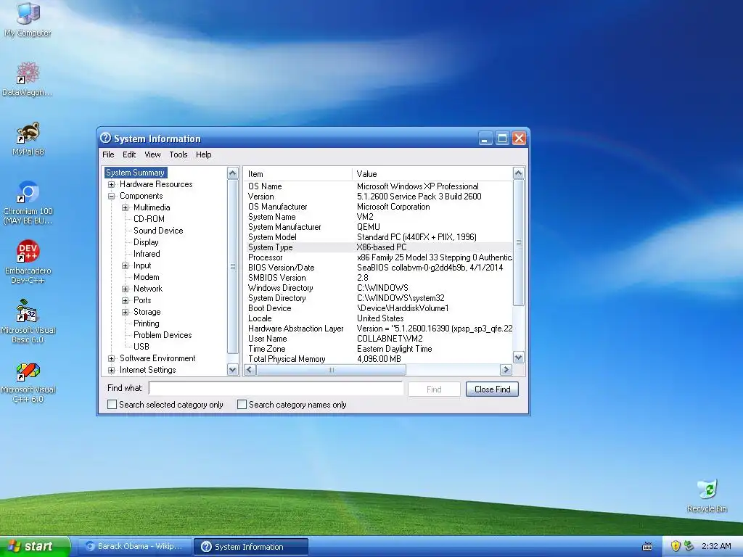Expand the Input tree node
This screenshot has width=743, height=557.
point(125,265)
